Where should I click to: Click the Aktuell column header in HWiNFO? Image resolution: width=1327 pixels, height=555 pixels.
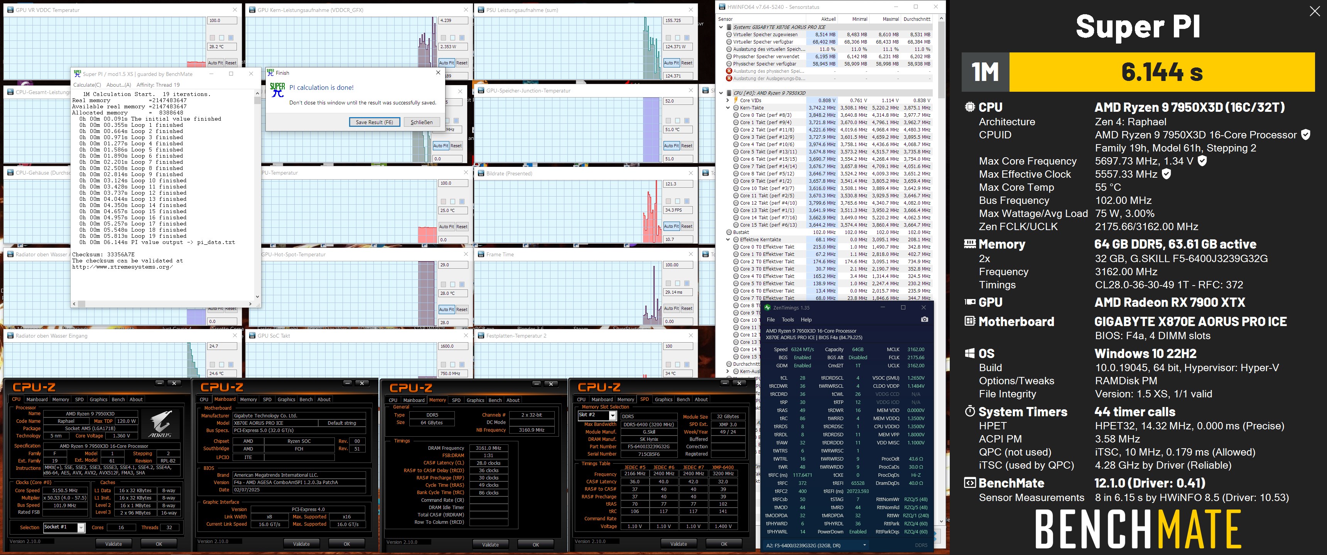(821, 19)
